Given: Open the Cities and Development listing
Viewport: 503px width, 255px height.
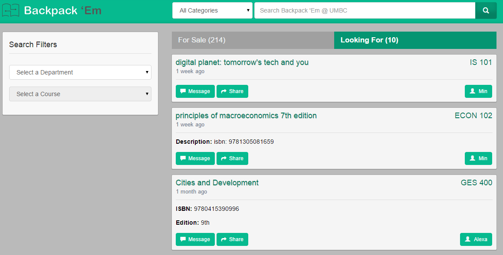Looking at the screenshot, I should (x=217, y=183).
